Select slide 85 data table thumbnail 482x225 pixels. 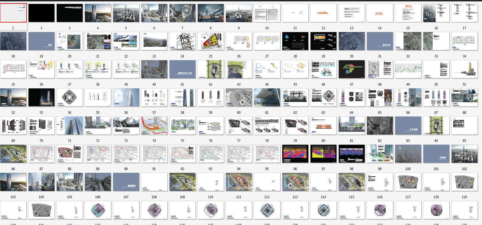click(465, 126)
